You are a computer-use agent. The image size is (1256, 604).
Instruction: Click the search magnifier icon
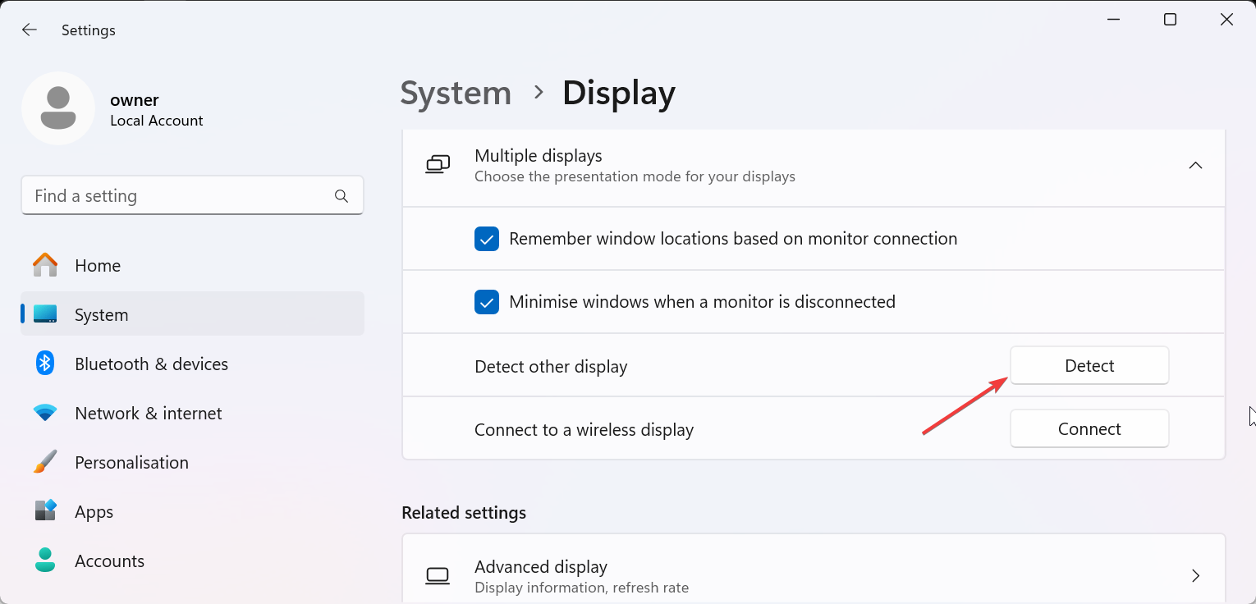(342, 196)
